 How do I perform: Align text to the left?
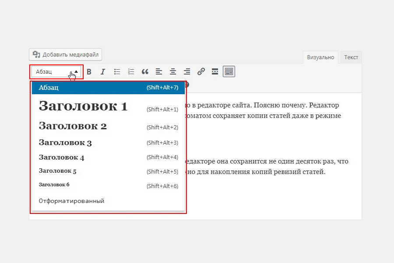click(159, 71)
